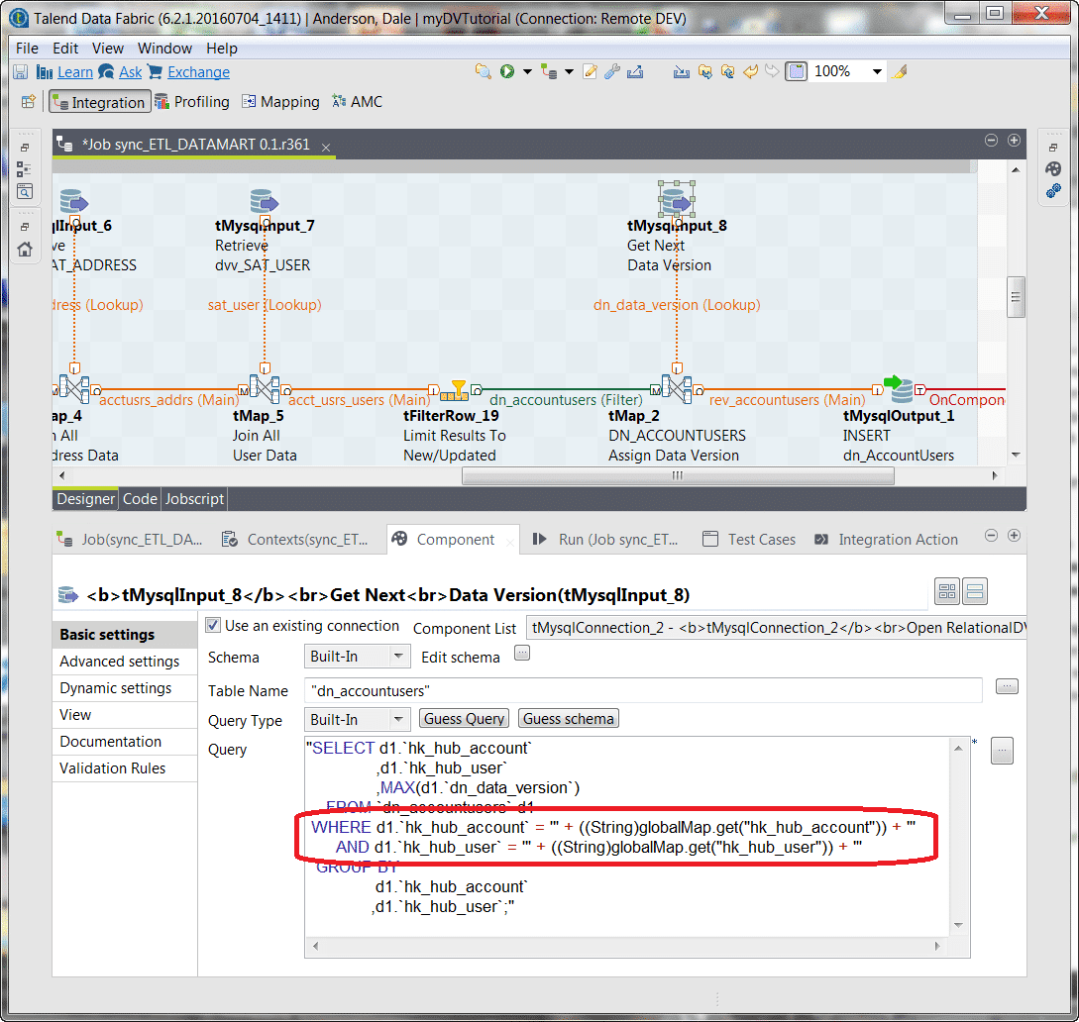Select the wrench settings icon
The height and width of the screenshot is (1022, 1079).
pyautogui.click(x=610, y=70)
